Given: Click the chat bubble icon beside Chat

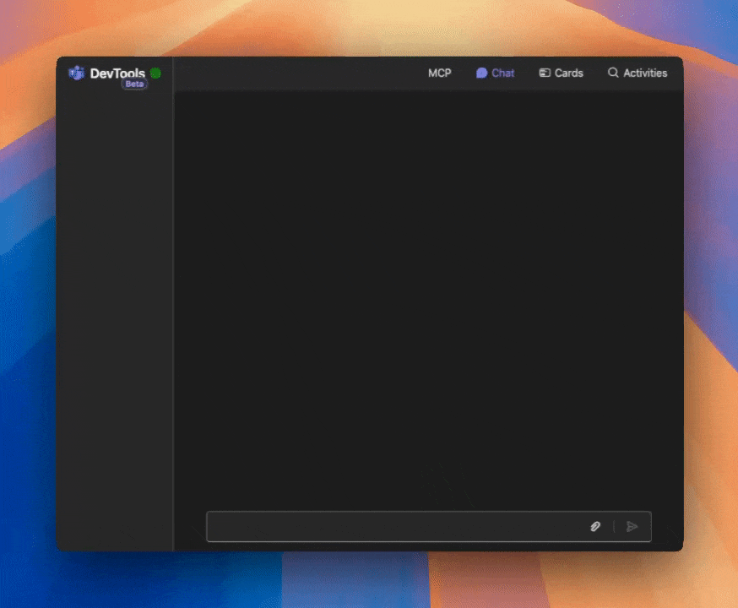Looking at the screenshot, I should 480,73.
